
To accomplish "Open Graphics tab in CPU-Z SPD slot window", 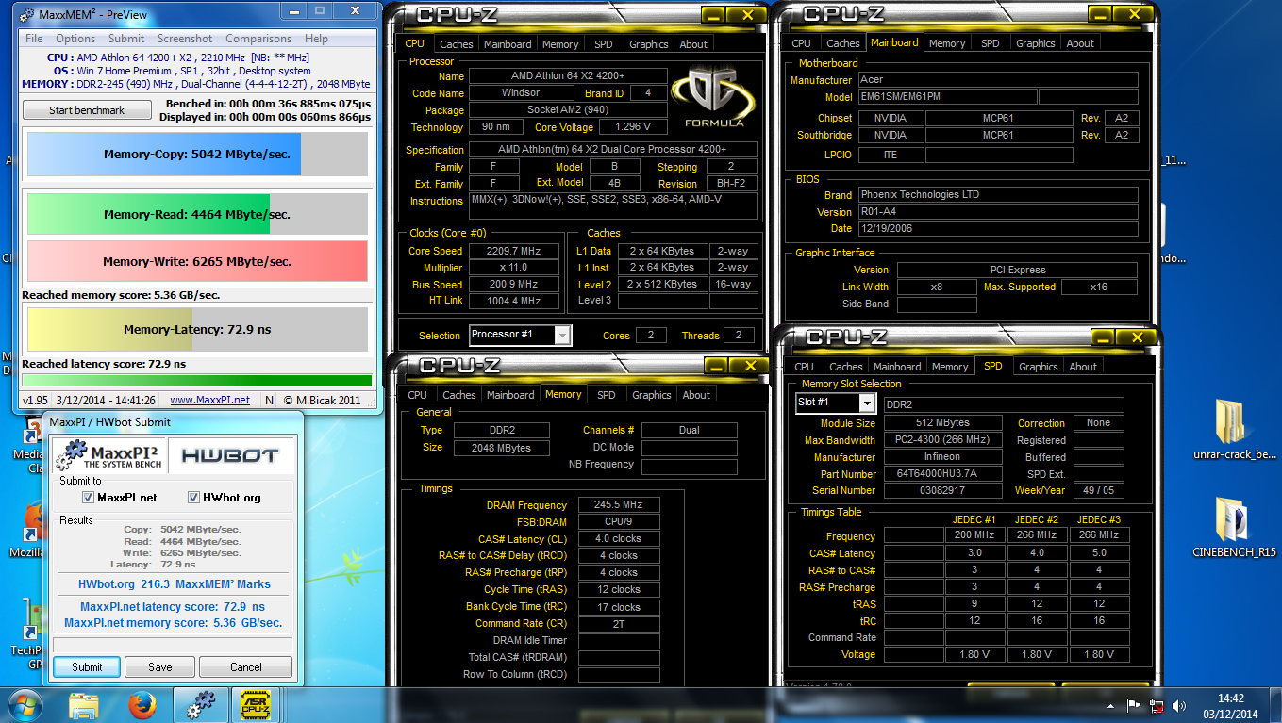I will click(x=1039, y=367).
